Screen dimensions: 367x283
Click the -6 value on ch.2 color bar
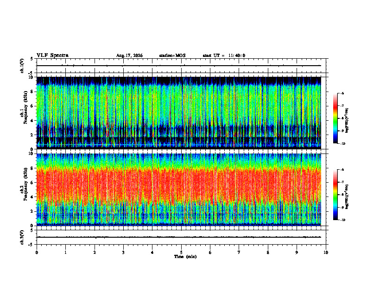click(342, 170)
